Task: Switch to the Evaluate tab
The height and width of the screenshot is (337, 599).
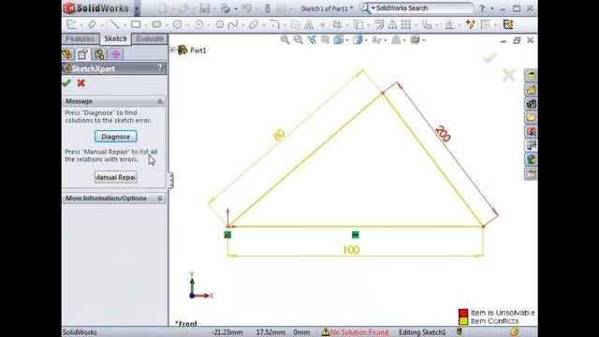Action: (x=150, y=38)
